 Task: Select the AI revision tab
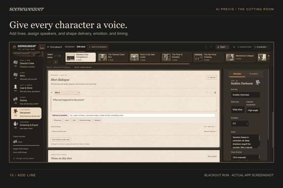point(254,74)
